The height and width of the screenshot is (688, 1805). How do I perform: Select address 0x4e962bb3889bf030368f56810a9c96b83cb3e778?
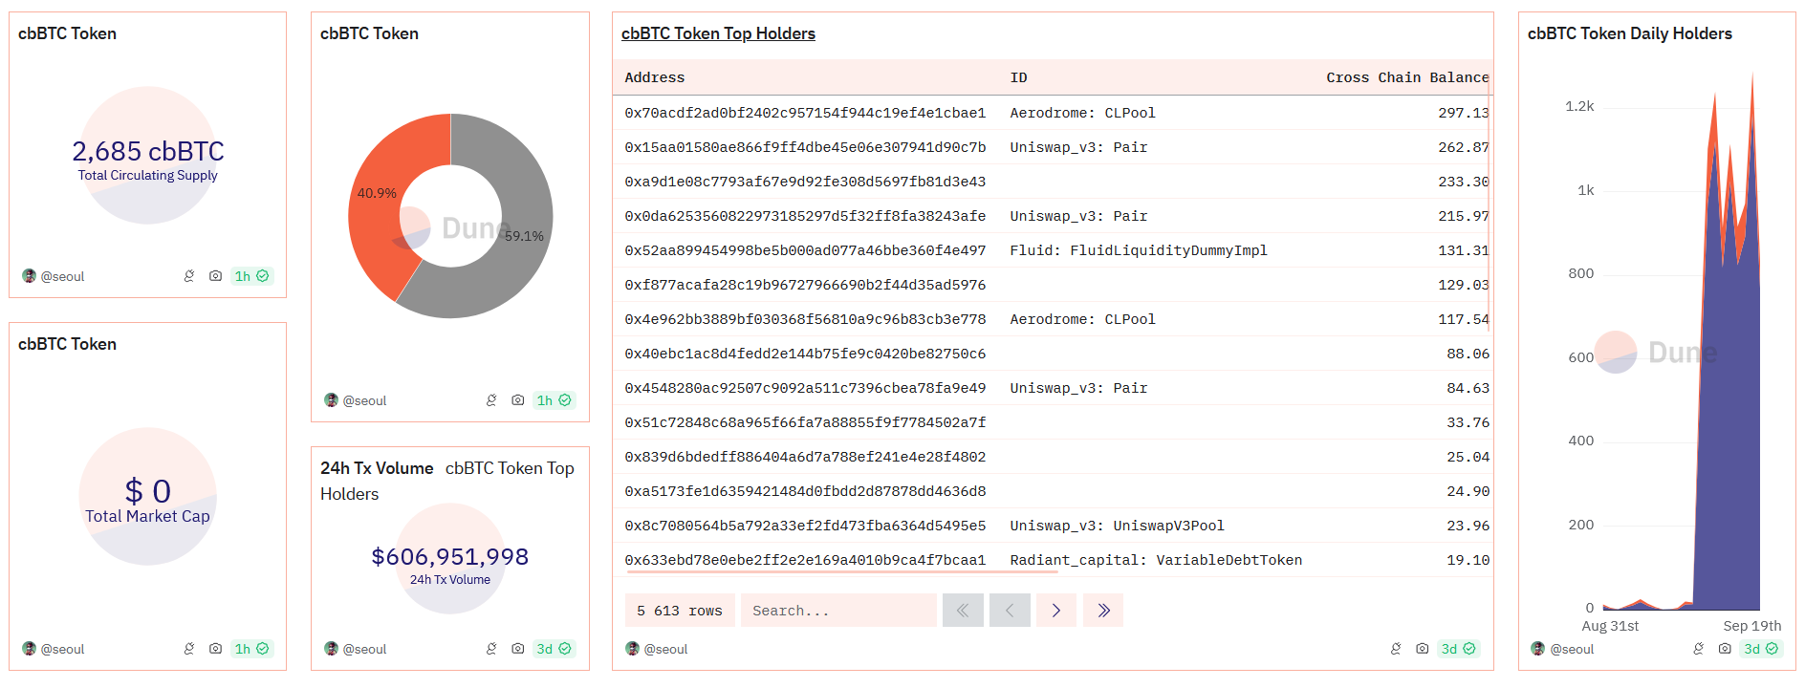[805, 319]
